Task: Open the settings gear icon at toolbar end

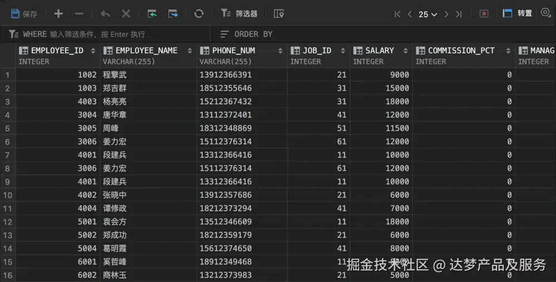Action: (546, 13)
